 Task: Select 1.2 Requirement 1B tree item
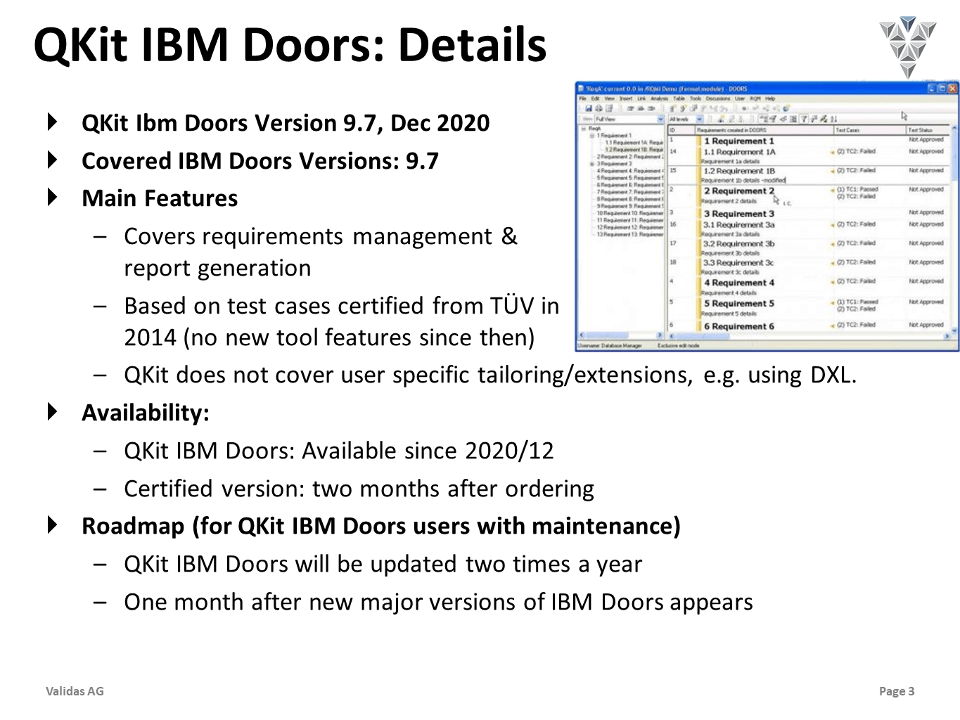[634, 150]
